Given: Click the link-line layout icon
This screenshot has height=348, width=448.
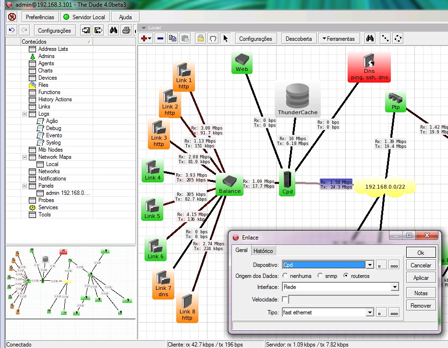Looking at the screenshot, I should [385, 38].
